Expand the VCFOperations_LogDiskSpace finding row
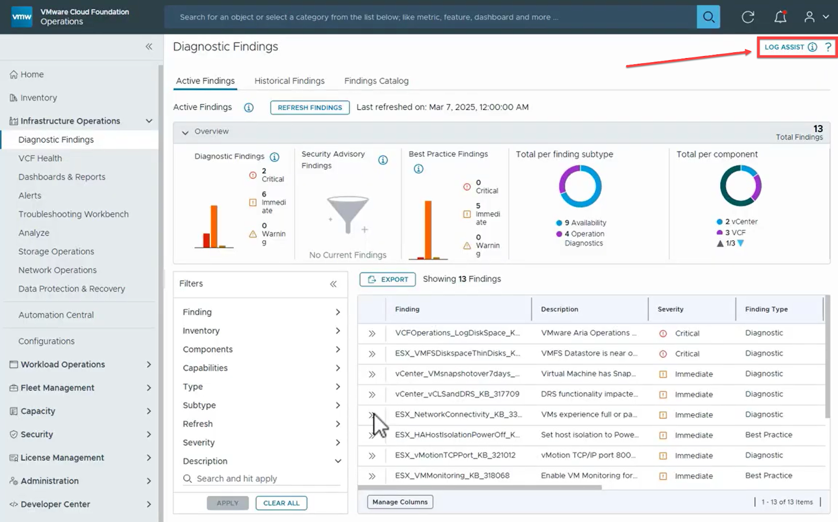The image size is (838, 522). [x=372, y=334]
